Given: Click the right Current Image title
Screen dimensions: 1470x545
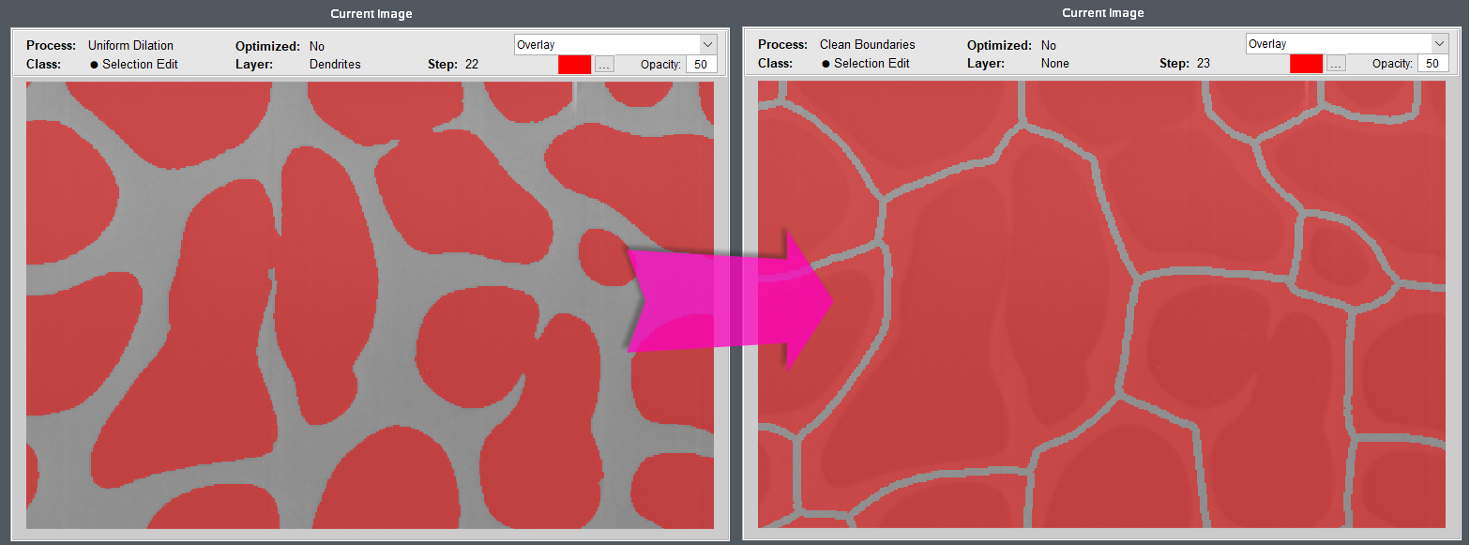Looking at the screenshot, I should [x=1103, y=13].
